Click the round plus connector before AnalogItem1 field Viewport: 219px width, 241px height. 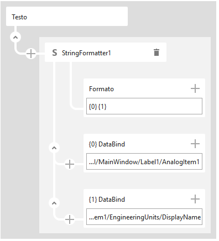click(70, 164)
